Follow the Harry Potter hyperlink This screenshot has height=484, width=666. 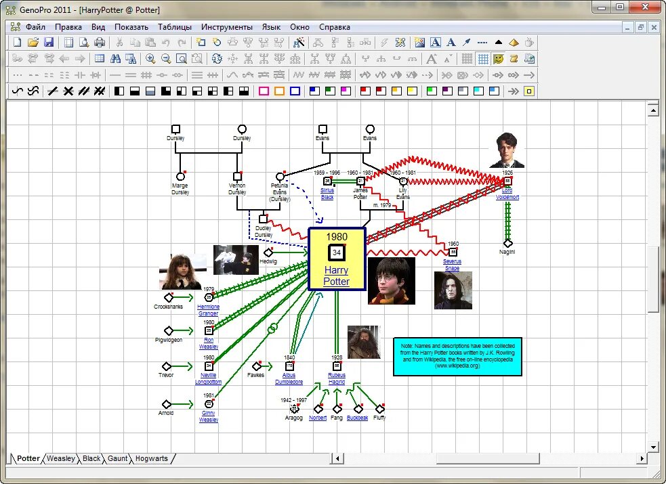pos(337,276)
